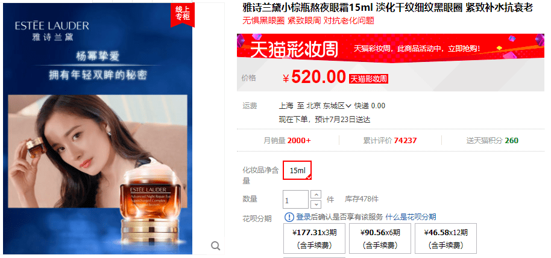551x258 pixels.
Task: Decrease the quantity with the down arrow
Action: [316, 204]
